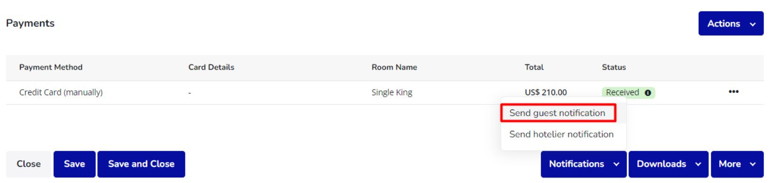
Task: Open the Actions dropdown
Action: coord(731,24)
